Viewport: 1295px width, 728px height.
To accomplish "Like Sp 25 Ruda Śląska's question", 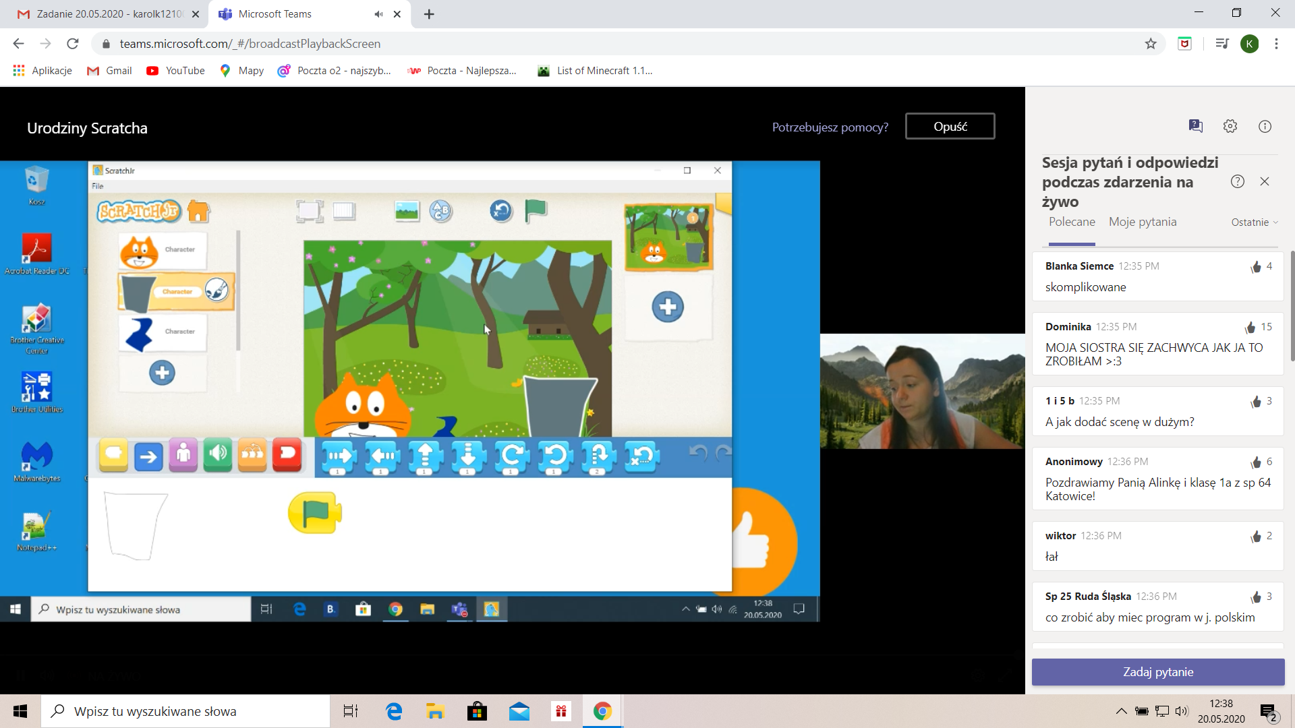I will tap(1256, 597).
